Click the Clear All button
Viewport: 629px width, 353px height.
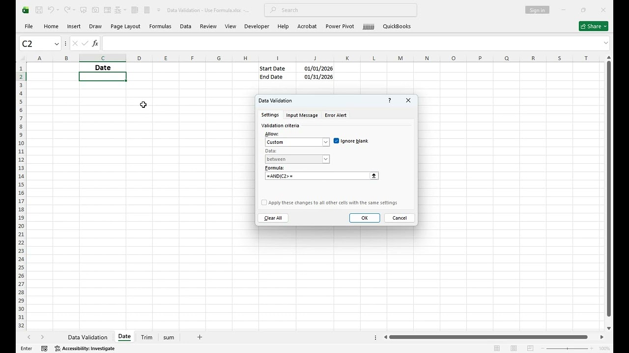[x=273, y=218]
